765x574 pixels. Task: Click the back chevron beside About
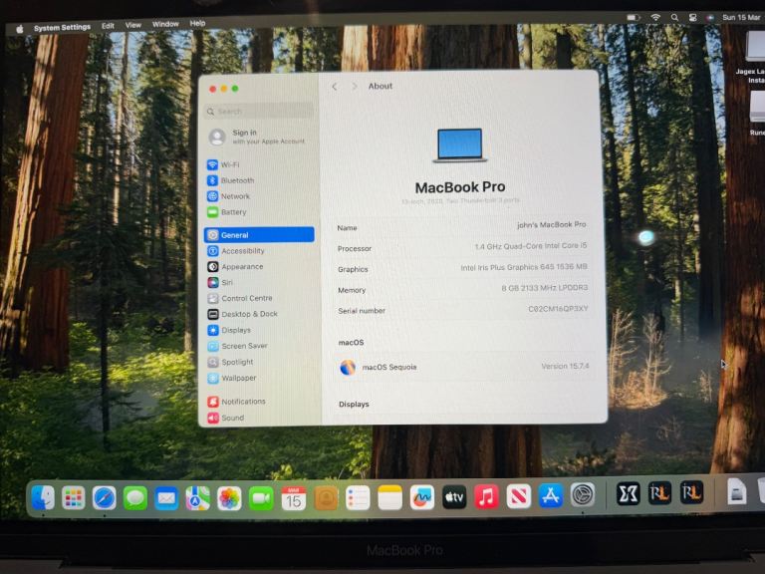tap(335, 87)
